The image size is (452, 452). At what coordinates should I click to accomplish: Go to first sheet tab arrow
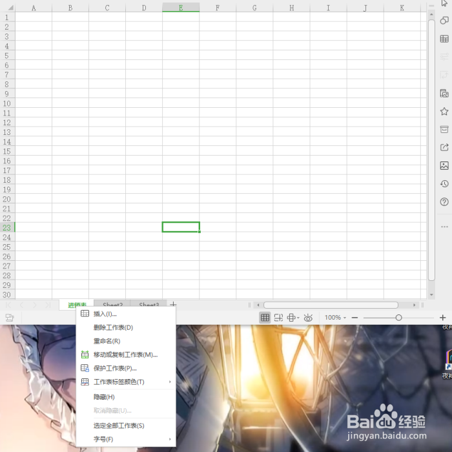8,305
